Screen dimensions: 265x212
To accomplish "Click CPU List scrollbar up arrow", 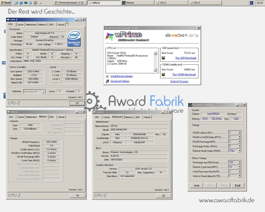I will coord(155,53).
